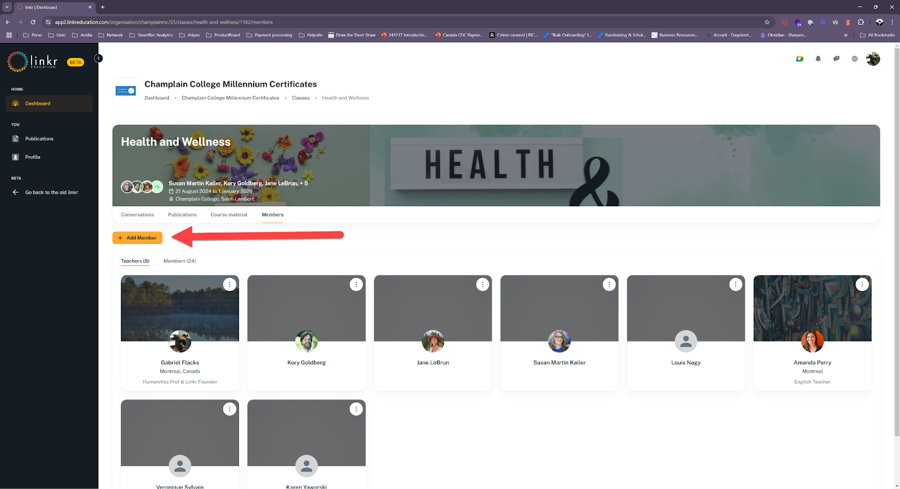Open the video meeting icon in the top bar
This screenshot has width=900, height=489.
[800, 59]
